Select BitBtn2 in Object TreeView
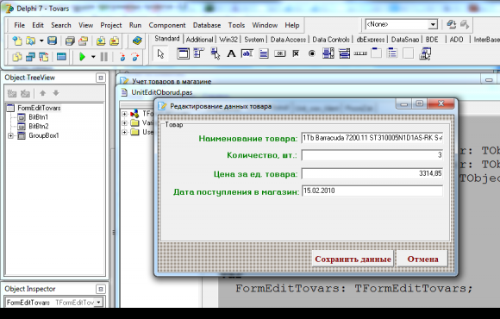Screen dimensions: 500x319 coord(38,127)
